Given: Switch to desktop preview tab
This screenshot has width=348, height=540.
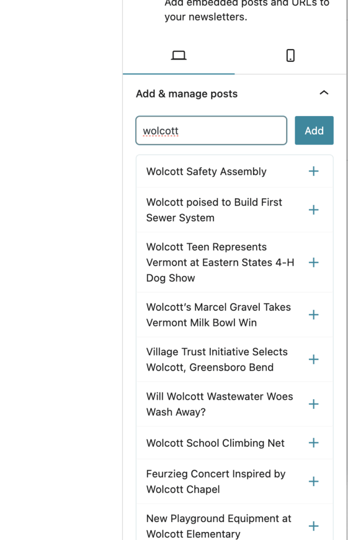Looking at the screenshot, I should coord(179,55).
